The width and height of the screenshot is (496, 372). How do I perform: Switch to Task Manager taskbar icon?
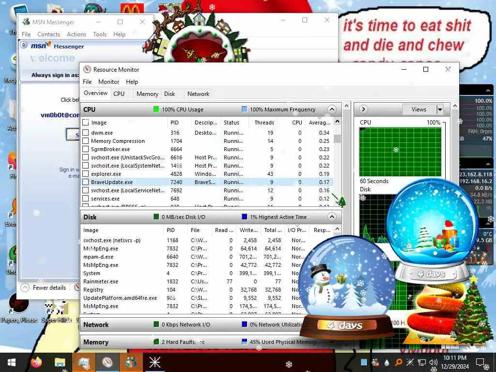click(x=83, y=362)
